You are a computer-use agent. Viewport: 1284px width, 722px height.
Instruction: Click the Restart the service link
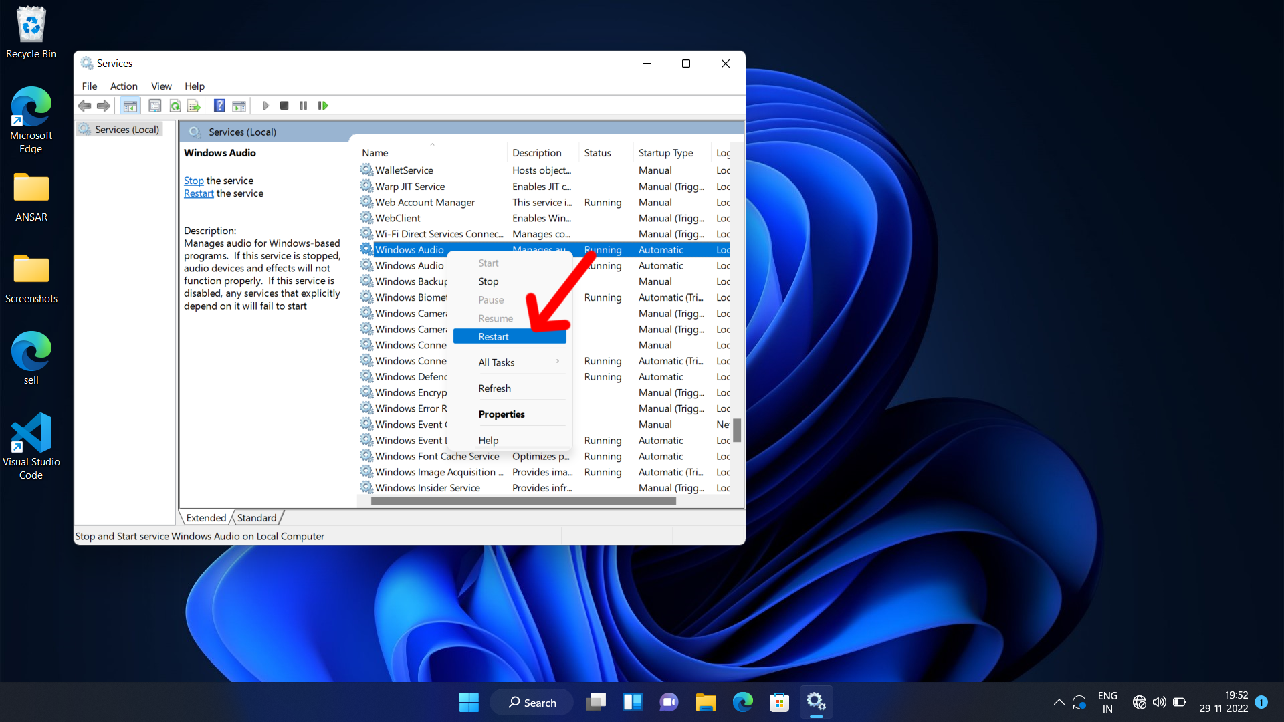(x=199, y=193)
